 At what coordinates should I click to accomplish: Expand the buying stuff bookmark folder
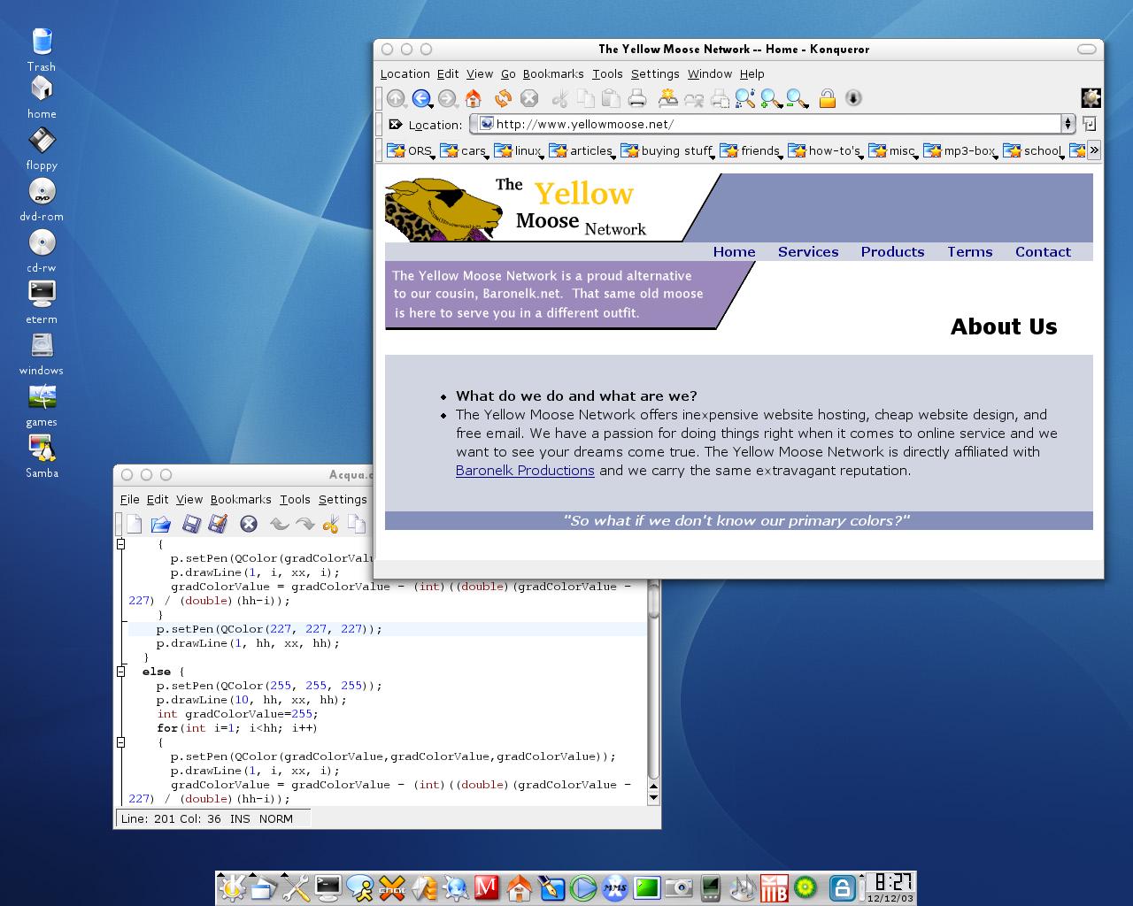point(668,150)
